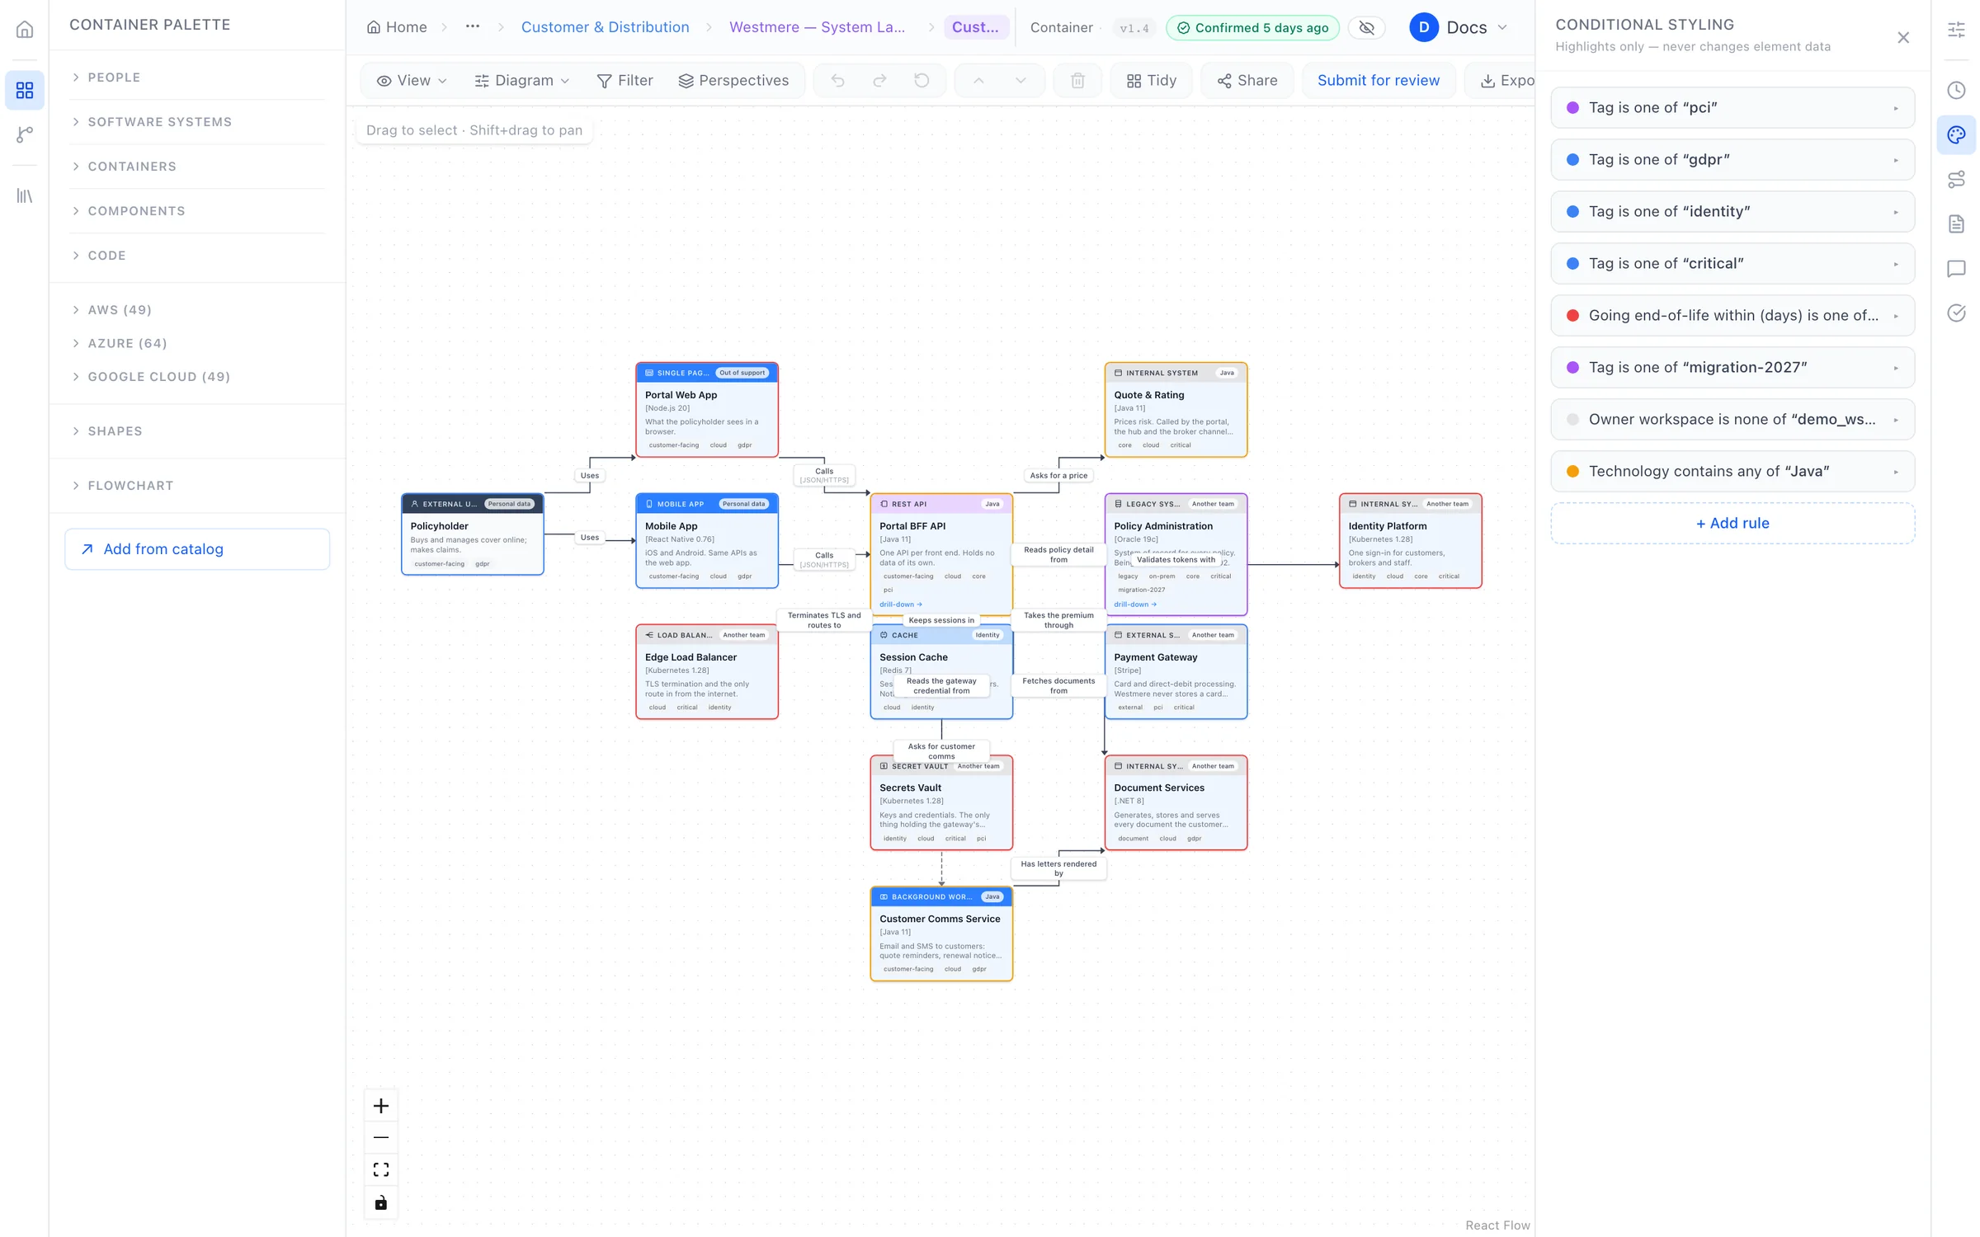
Task: Select the Portal BFF API node
Action: pyautogui.click(x=941, y=554)
